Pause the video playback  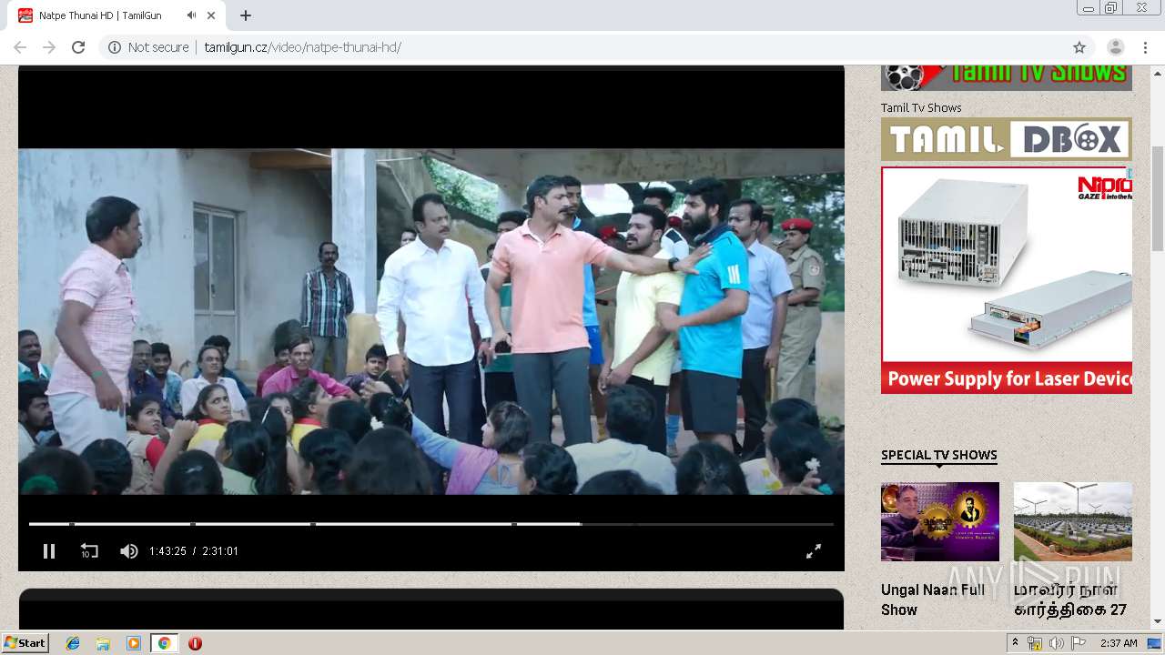(x=49, y=551)
